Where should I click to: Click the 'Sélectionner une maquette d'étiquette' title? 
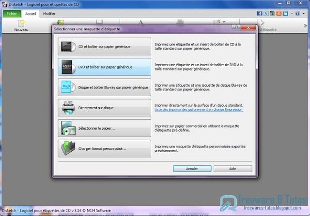click(87, 29)
